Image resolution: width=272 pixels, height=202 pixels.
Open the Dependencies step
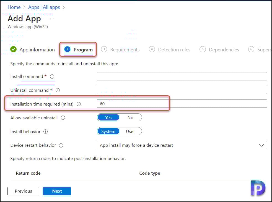[x=219, y=50]
